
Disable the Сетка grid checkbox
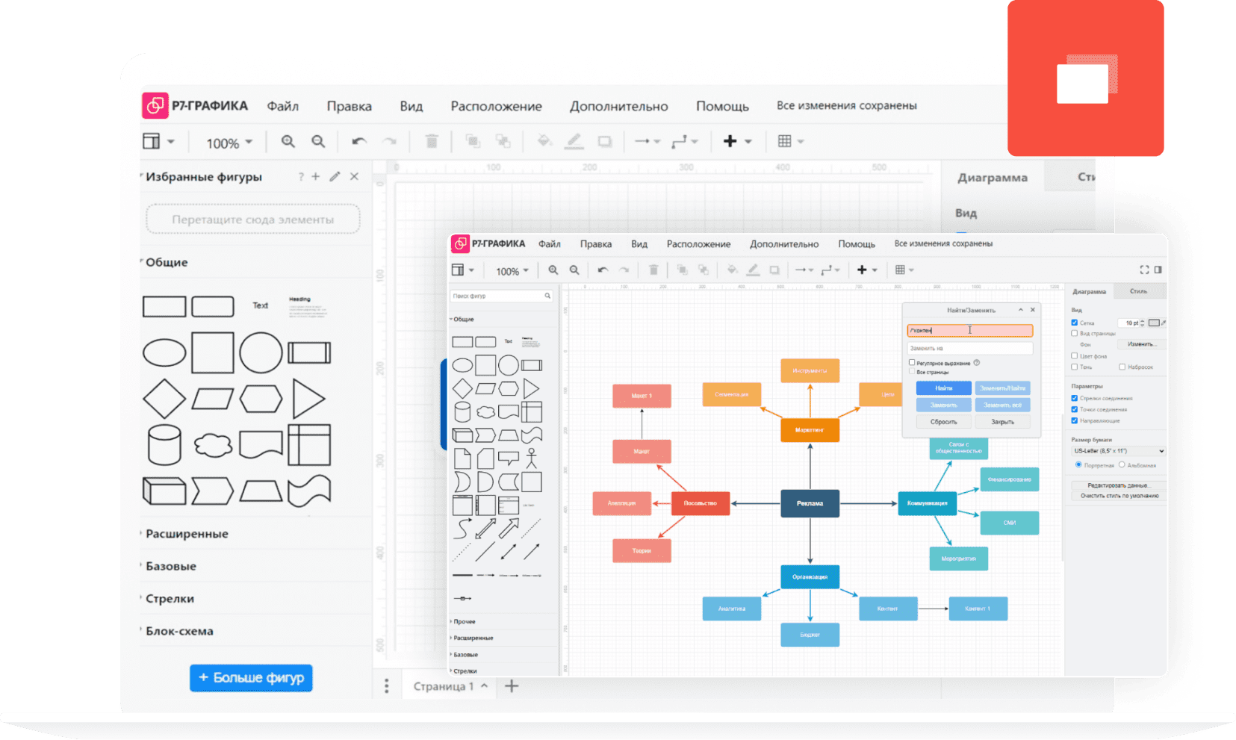point(1075,323)
